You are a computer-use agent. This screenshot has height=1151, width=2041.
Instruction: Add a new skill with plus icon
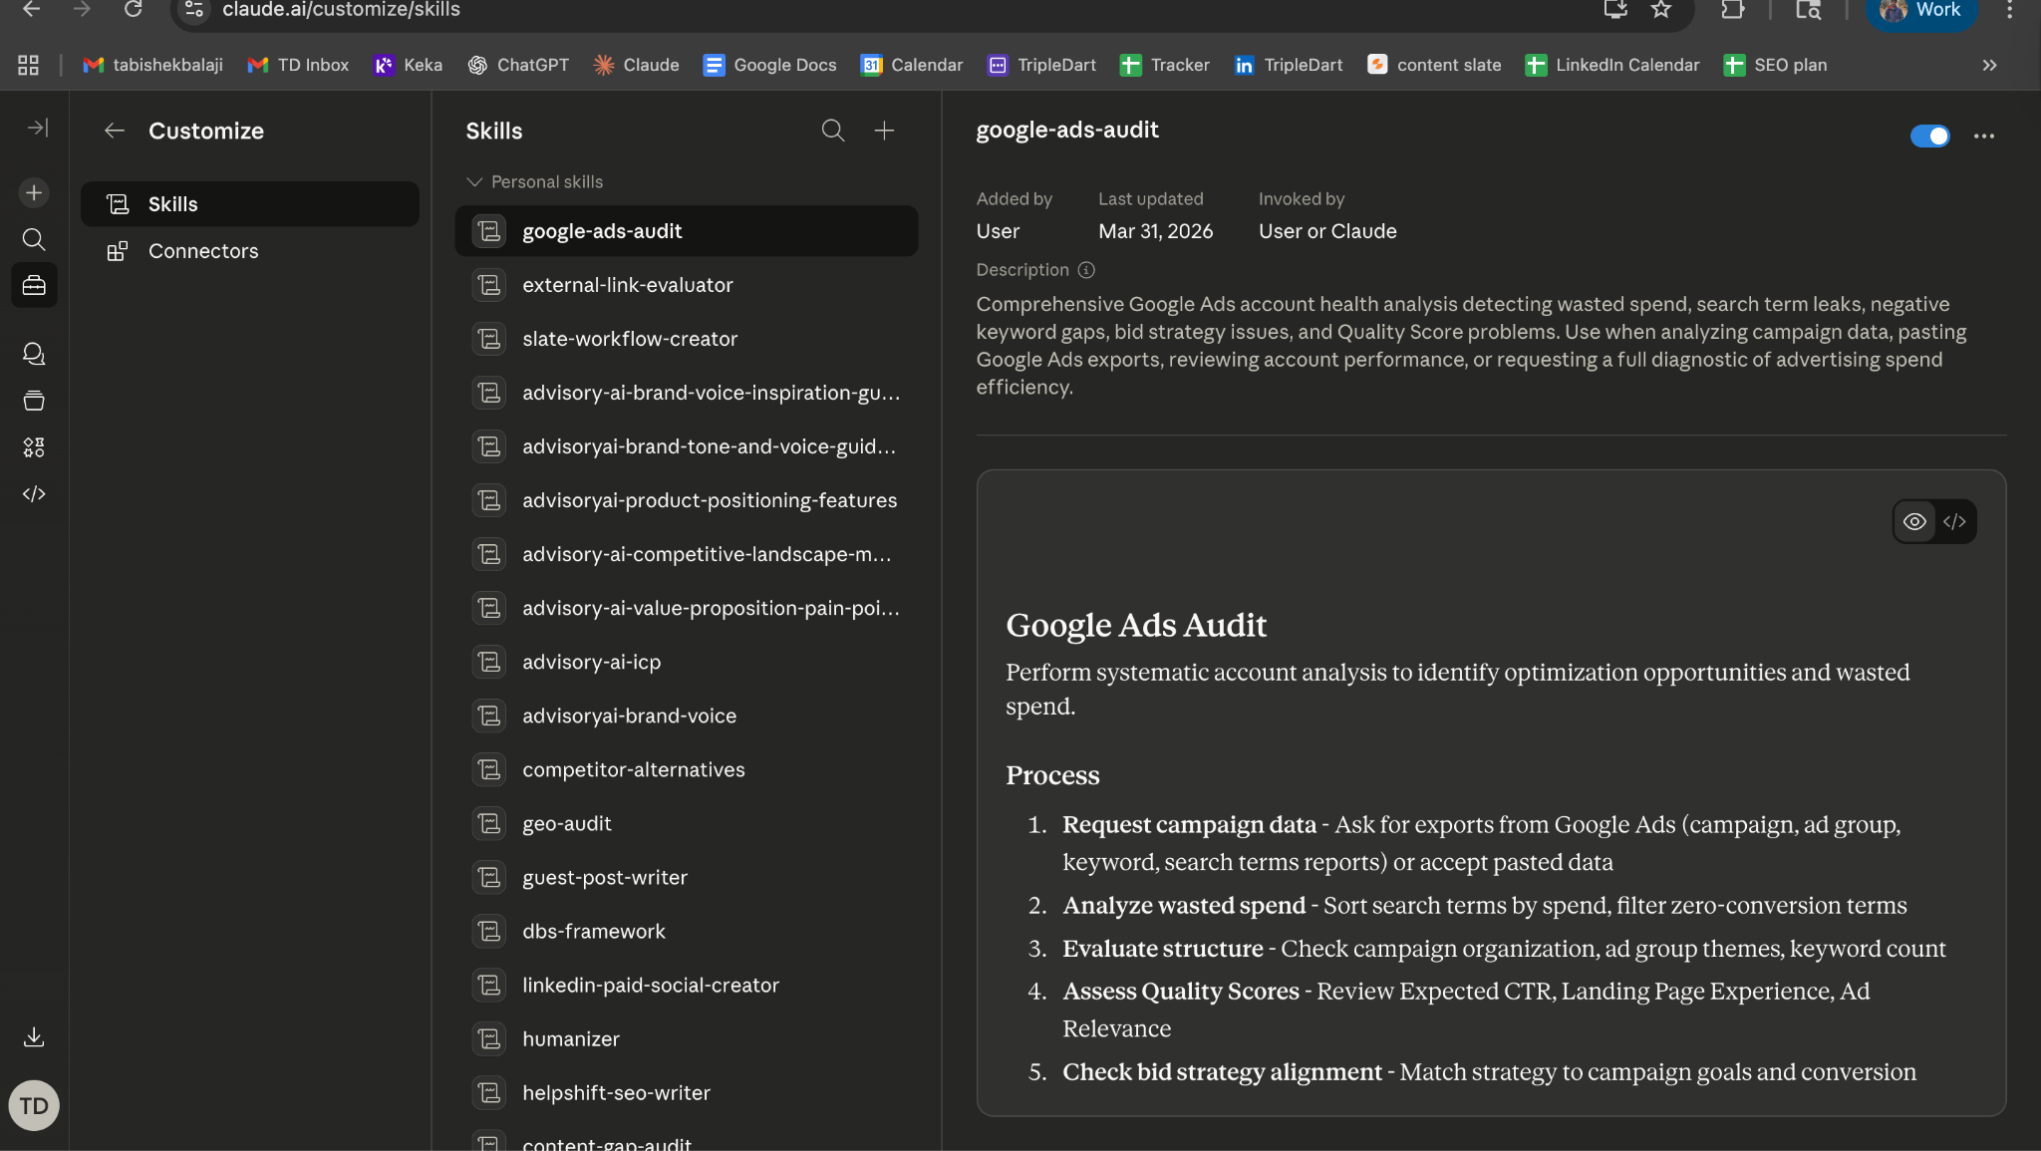coord(884,131)
